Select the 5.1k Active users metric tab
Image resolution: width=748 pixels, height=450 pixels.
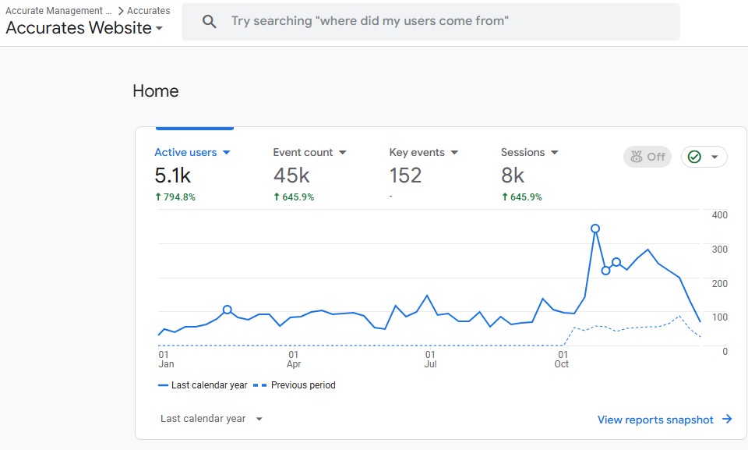click(x=192, y=175)
